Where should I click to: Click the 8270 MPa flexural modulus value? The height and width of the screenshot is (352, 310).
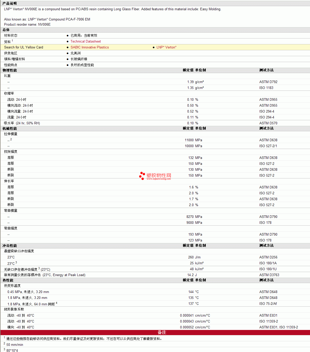[194, 217]
